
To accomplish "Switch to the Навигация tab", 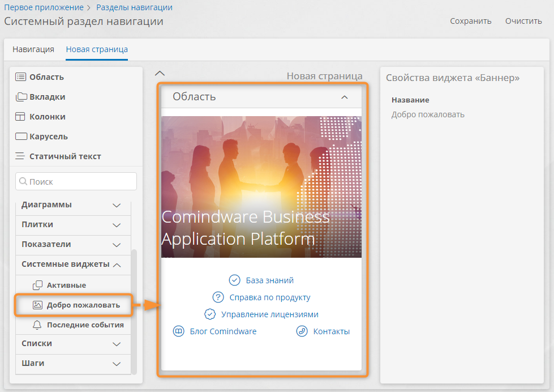I will click(x=33, y=49).
